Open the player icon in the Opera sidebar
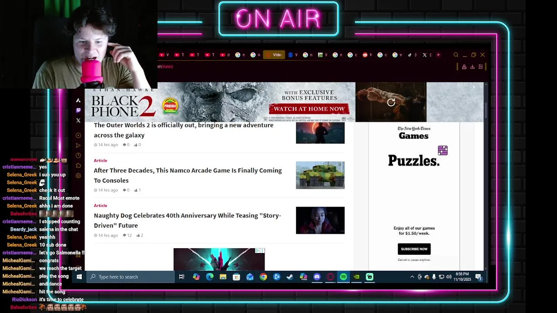 coord(78,135)
